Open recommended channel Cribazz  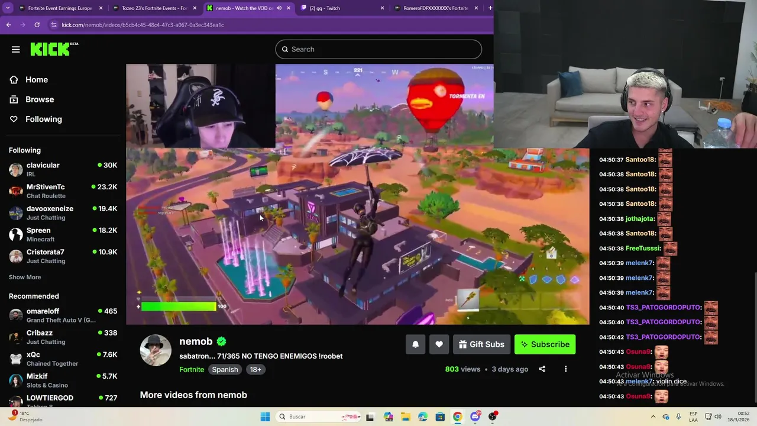pyautogui.click(x=63, y=337)
